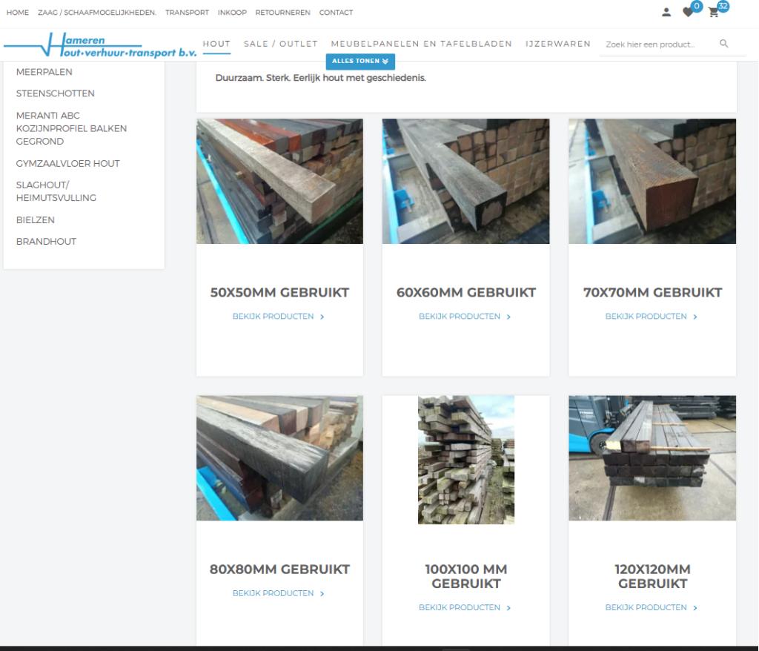Open the Hout navigation tab
759x651 pixels.
pos(216,44)
